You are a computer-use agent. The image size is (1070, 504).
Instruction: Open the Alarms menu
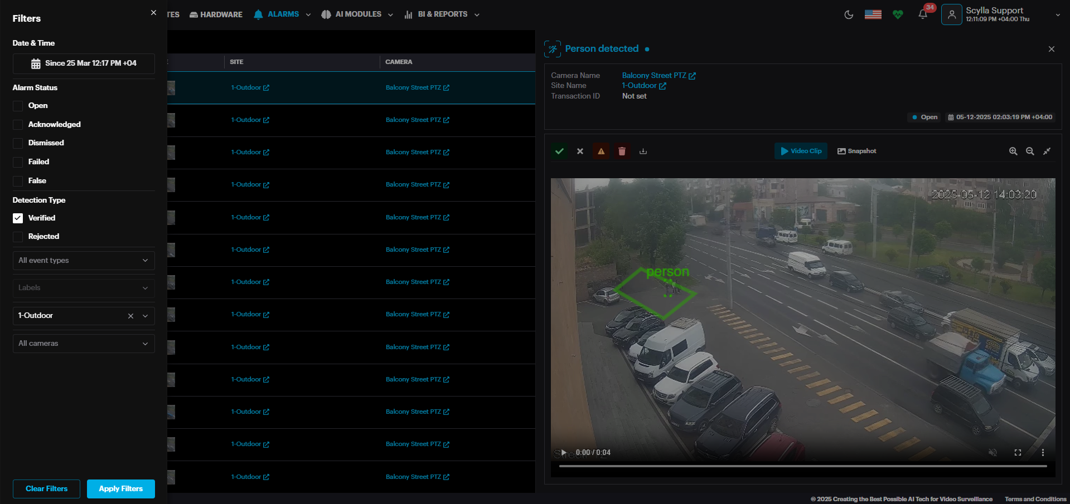tap(282, 14)
